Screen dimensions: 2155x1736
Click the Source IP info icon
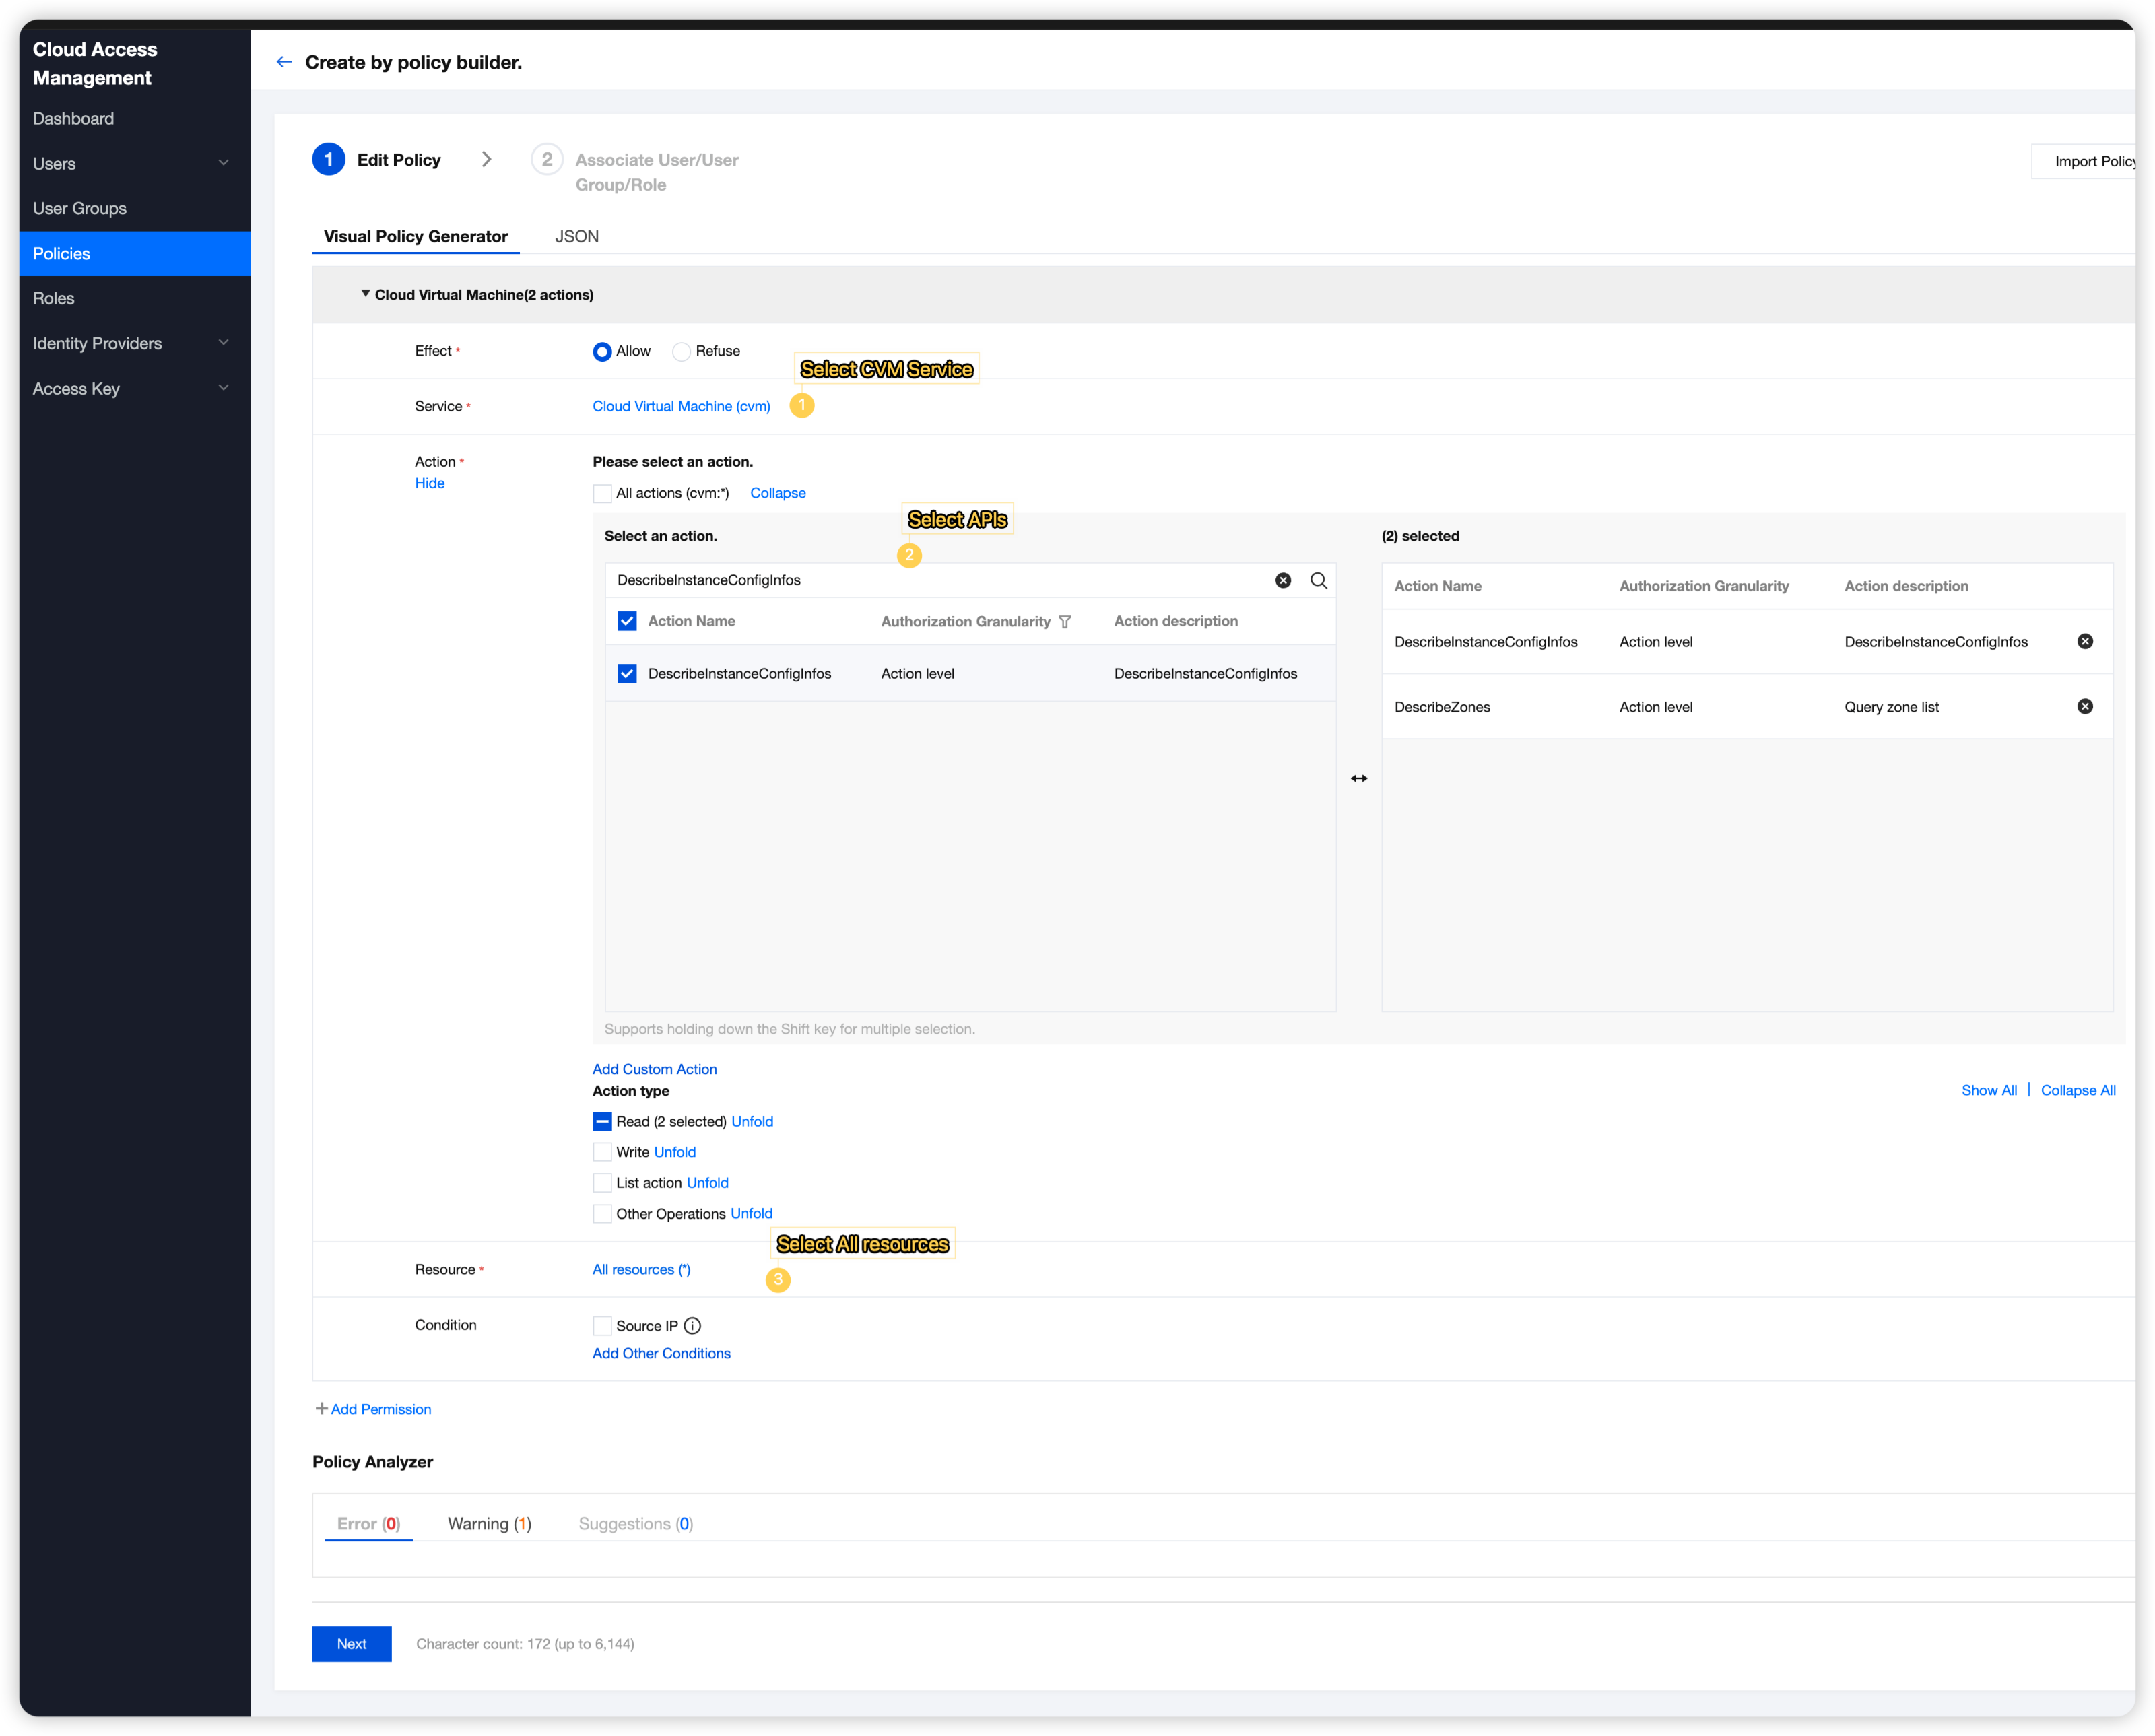click(692, 1326)
